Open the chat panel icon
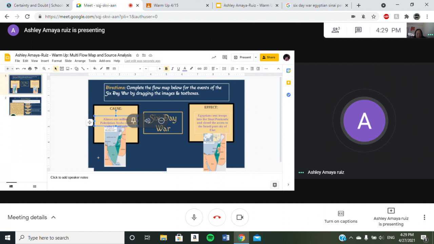Image resolution: width=434 pixels, height=244 pixels. [358, 30]
